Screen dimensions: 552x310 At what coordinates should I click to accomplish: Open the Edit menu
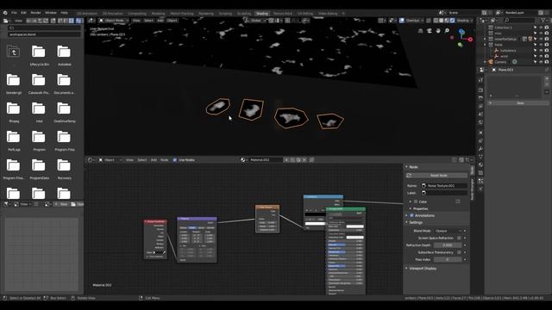[x=23, y=13]
